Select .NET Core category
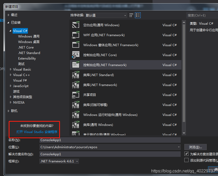This screenshot has width=218, height=176. click(26, 47)
